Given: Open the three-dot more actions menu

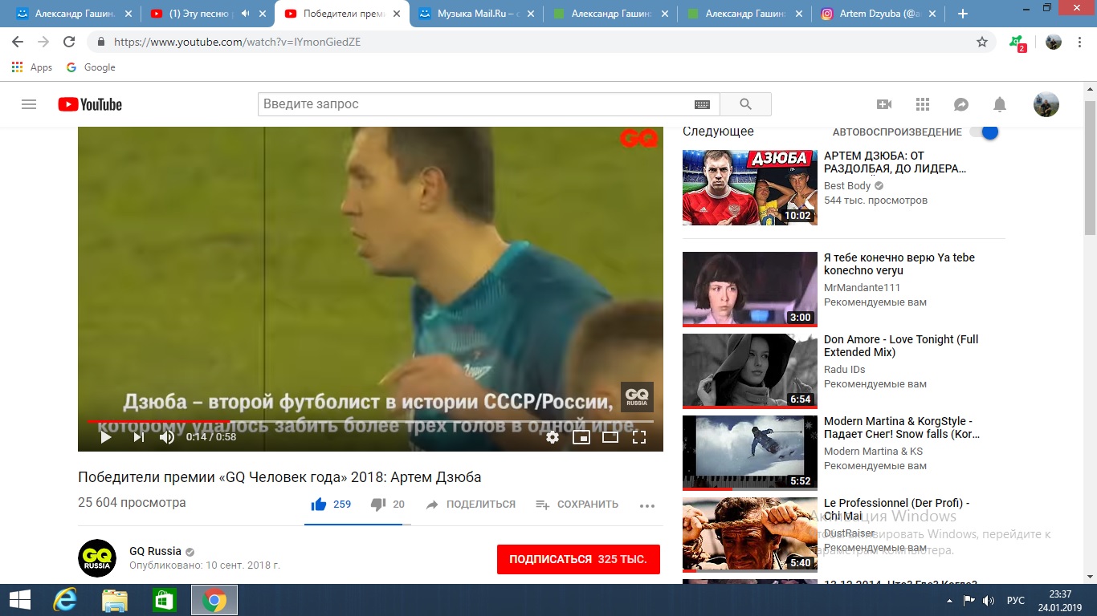Looking at the screenshot, I should coord(647,505).
